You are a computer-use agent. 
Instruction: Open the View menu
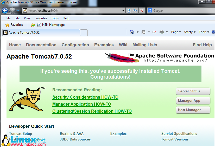(27, 18)
